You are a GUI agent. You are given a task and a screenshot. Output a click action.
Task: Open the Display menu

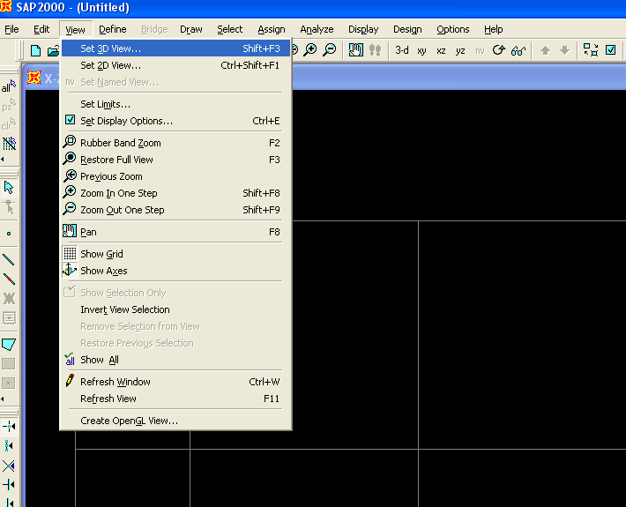(363, 30)
